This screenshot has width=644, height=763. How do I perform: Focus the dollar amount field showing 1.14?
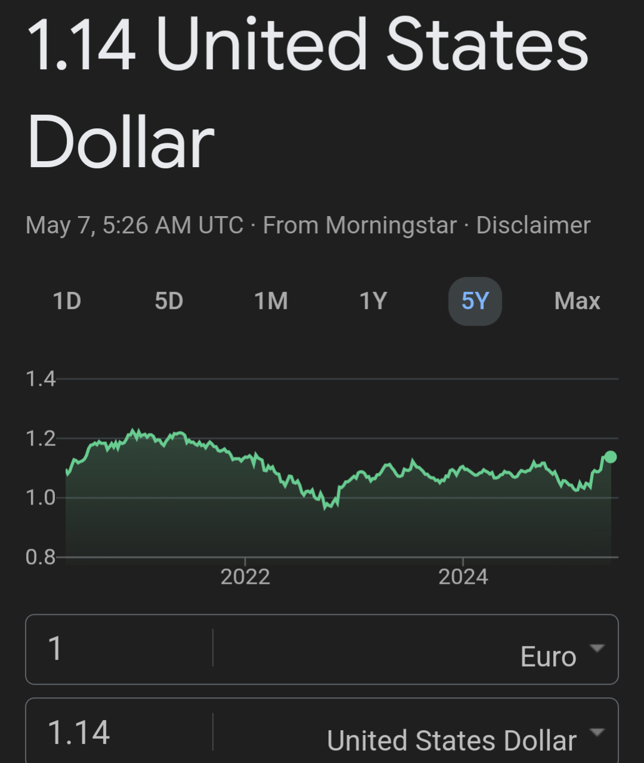click(x=119, y=733)
